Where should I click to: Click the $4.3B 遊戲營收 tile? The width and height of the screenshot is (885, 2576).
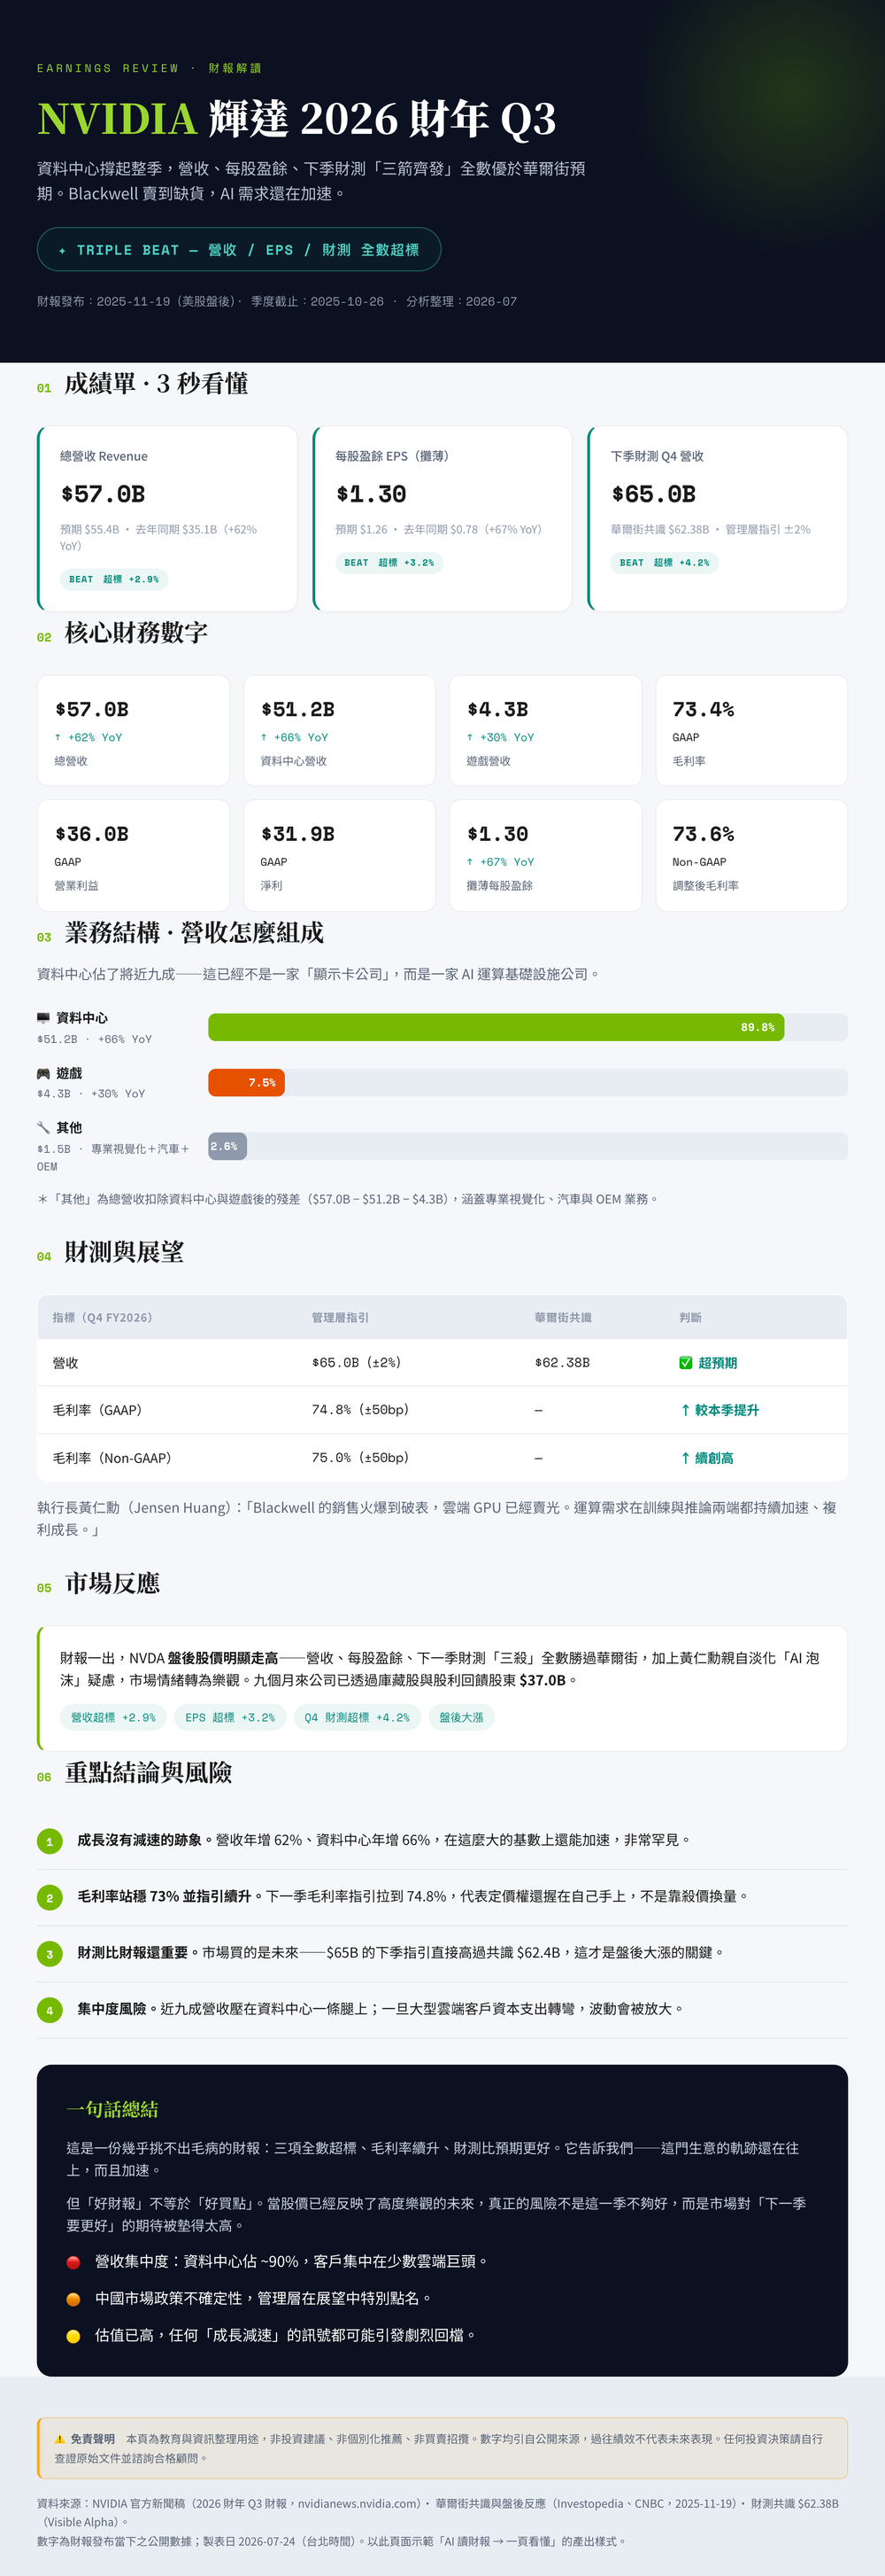545,730
